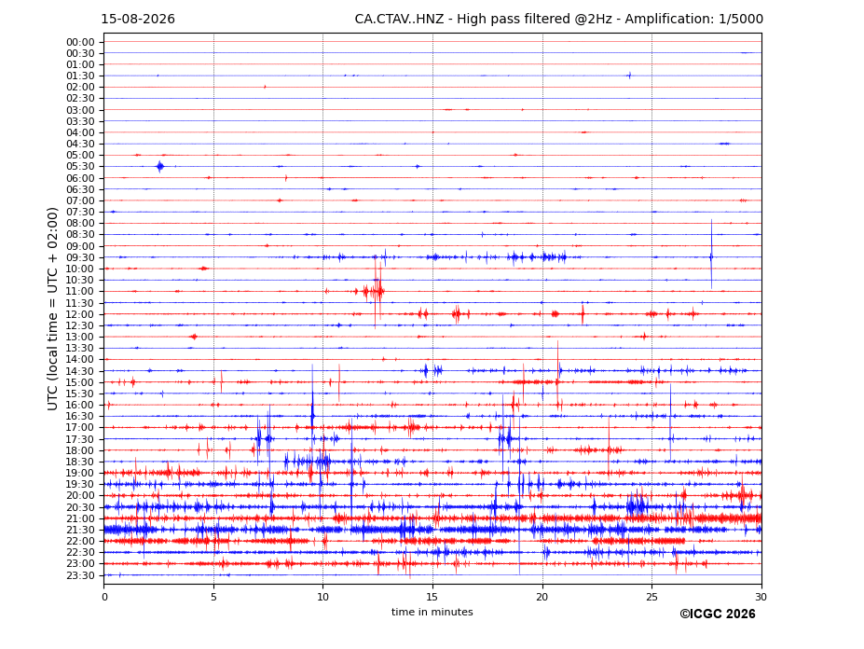Screen dimensions: 864x649
Task: Select the 02:30 time row label
Action: click(80, 99)
